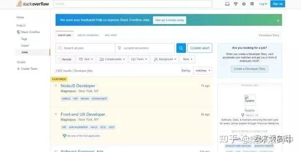Open the inbox icon in header
Viewport: 301px width, 152px height.
(227, 4)
